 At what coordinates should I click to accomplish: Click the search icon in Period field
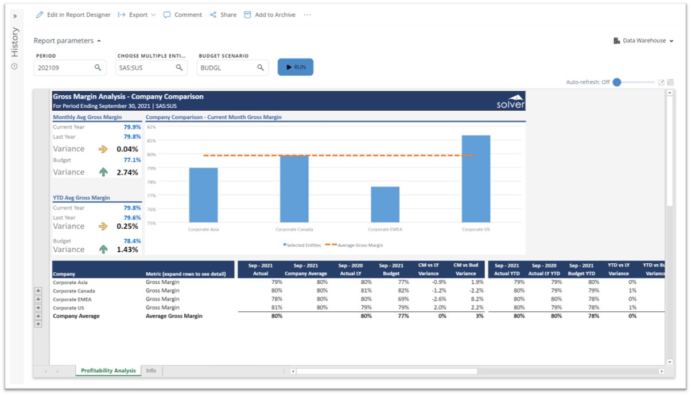coord(98,68)
